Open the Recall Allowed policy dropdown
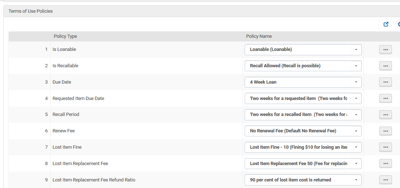The image size is (400, 188). point(303,66)
